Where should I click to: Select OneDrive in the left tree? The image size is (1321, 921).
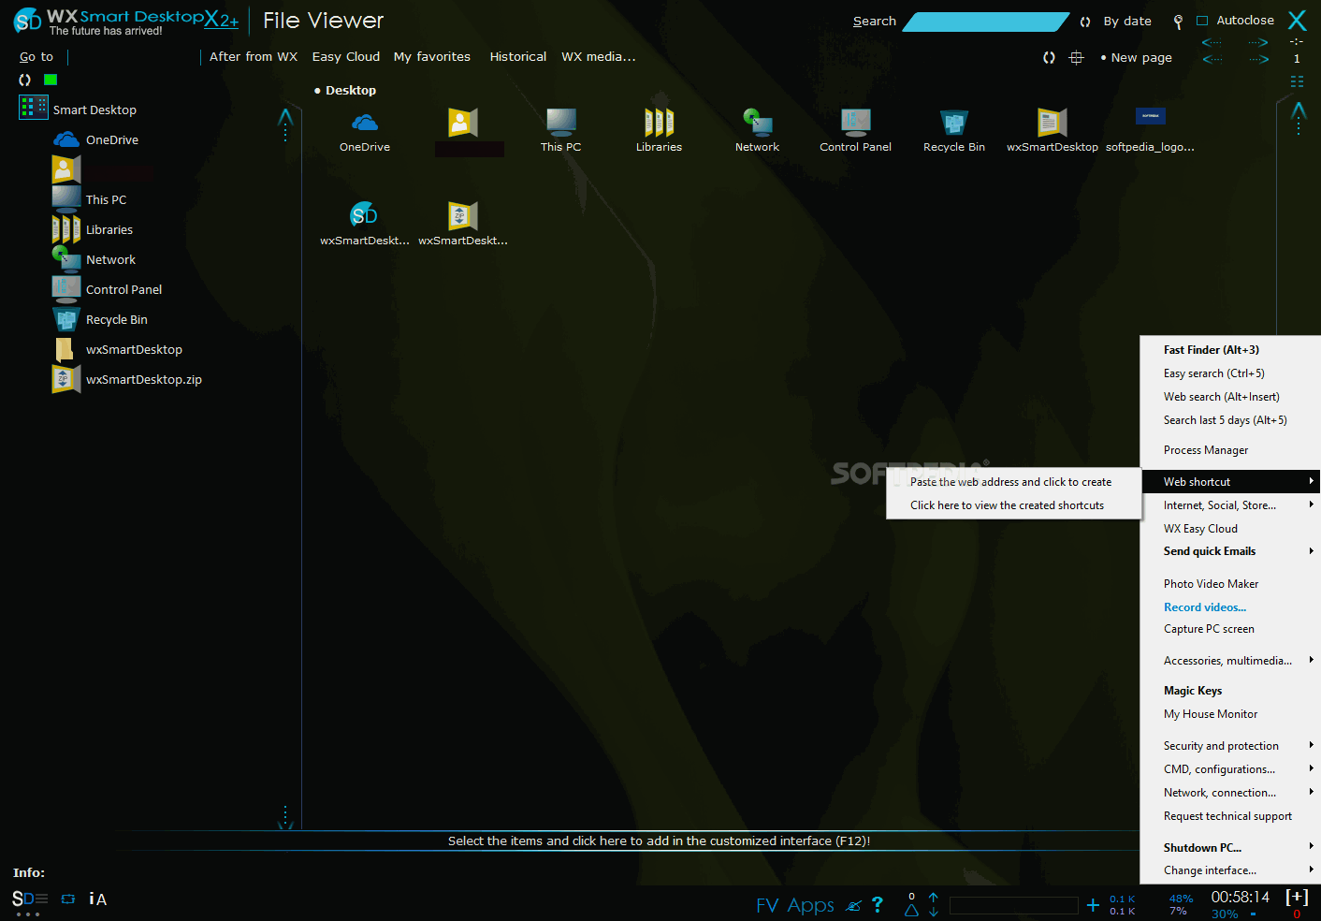tap(111, 139)
